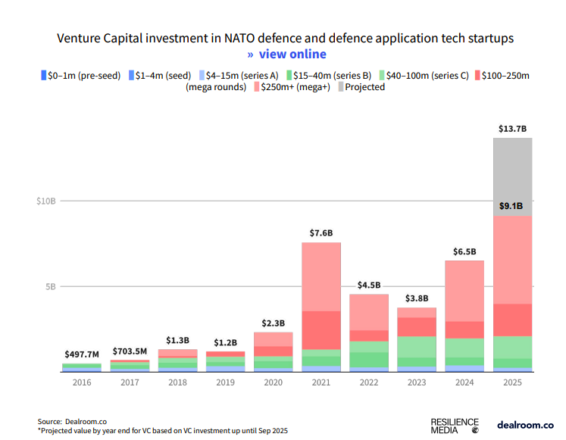Image resolution: width=566 pixels, height=440 pixels.
Task: Click the Resilience Media logo
Action: tap(455, 426)
